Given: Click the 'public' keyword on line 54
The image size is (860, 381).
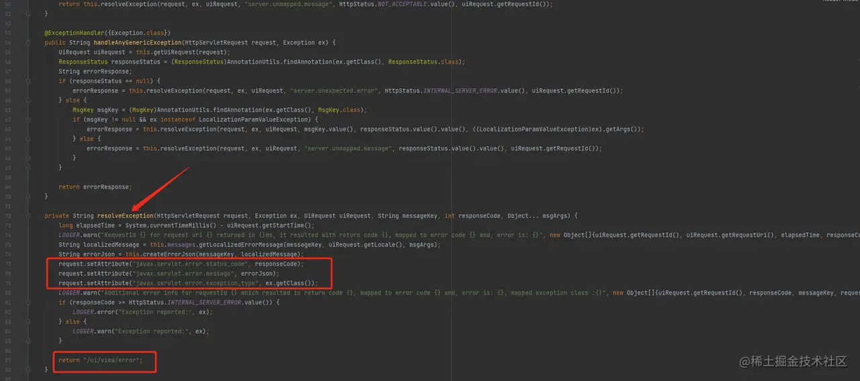Looking at the screenshot, I should point(55,42).
